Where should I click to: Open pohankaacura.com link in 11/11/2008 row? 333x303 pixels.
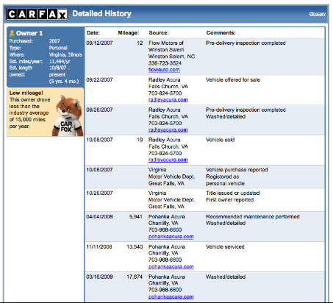(171, 266)
